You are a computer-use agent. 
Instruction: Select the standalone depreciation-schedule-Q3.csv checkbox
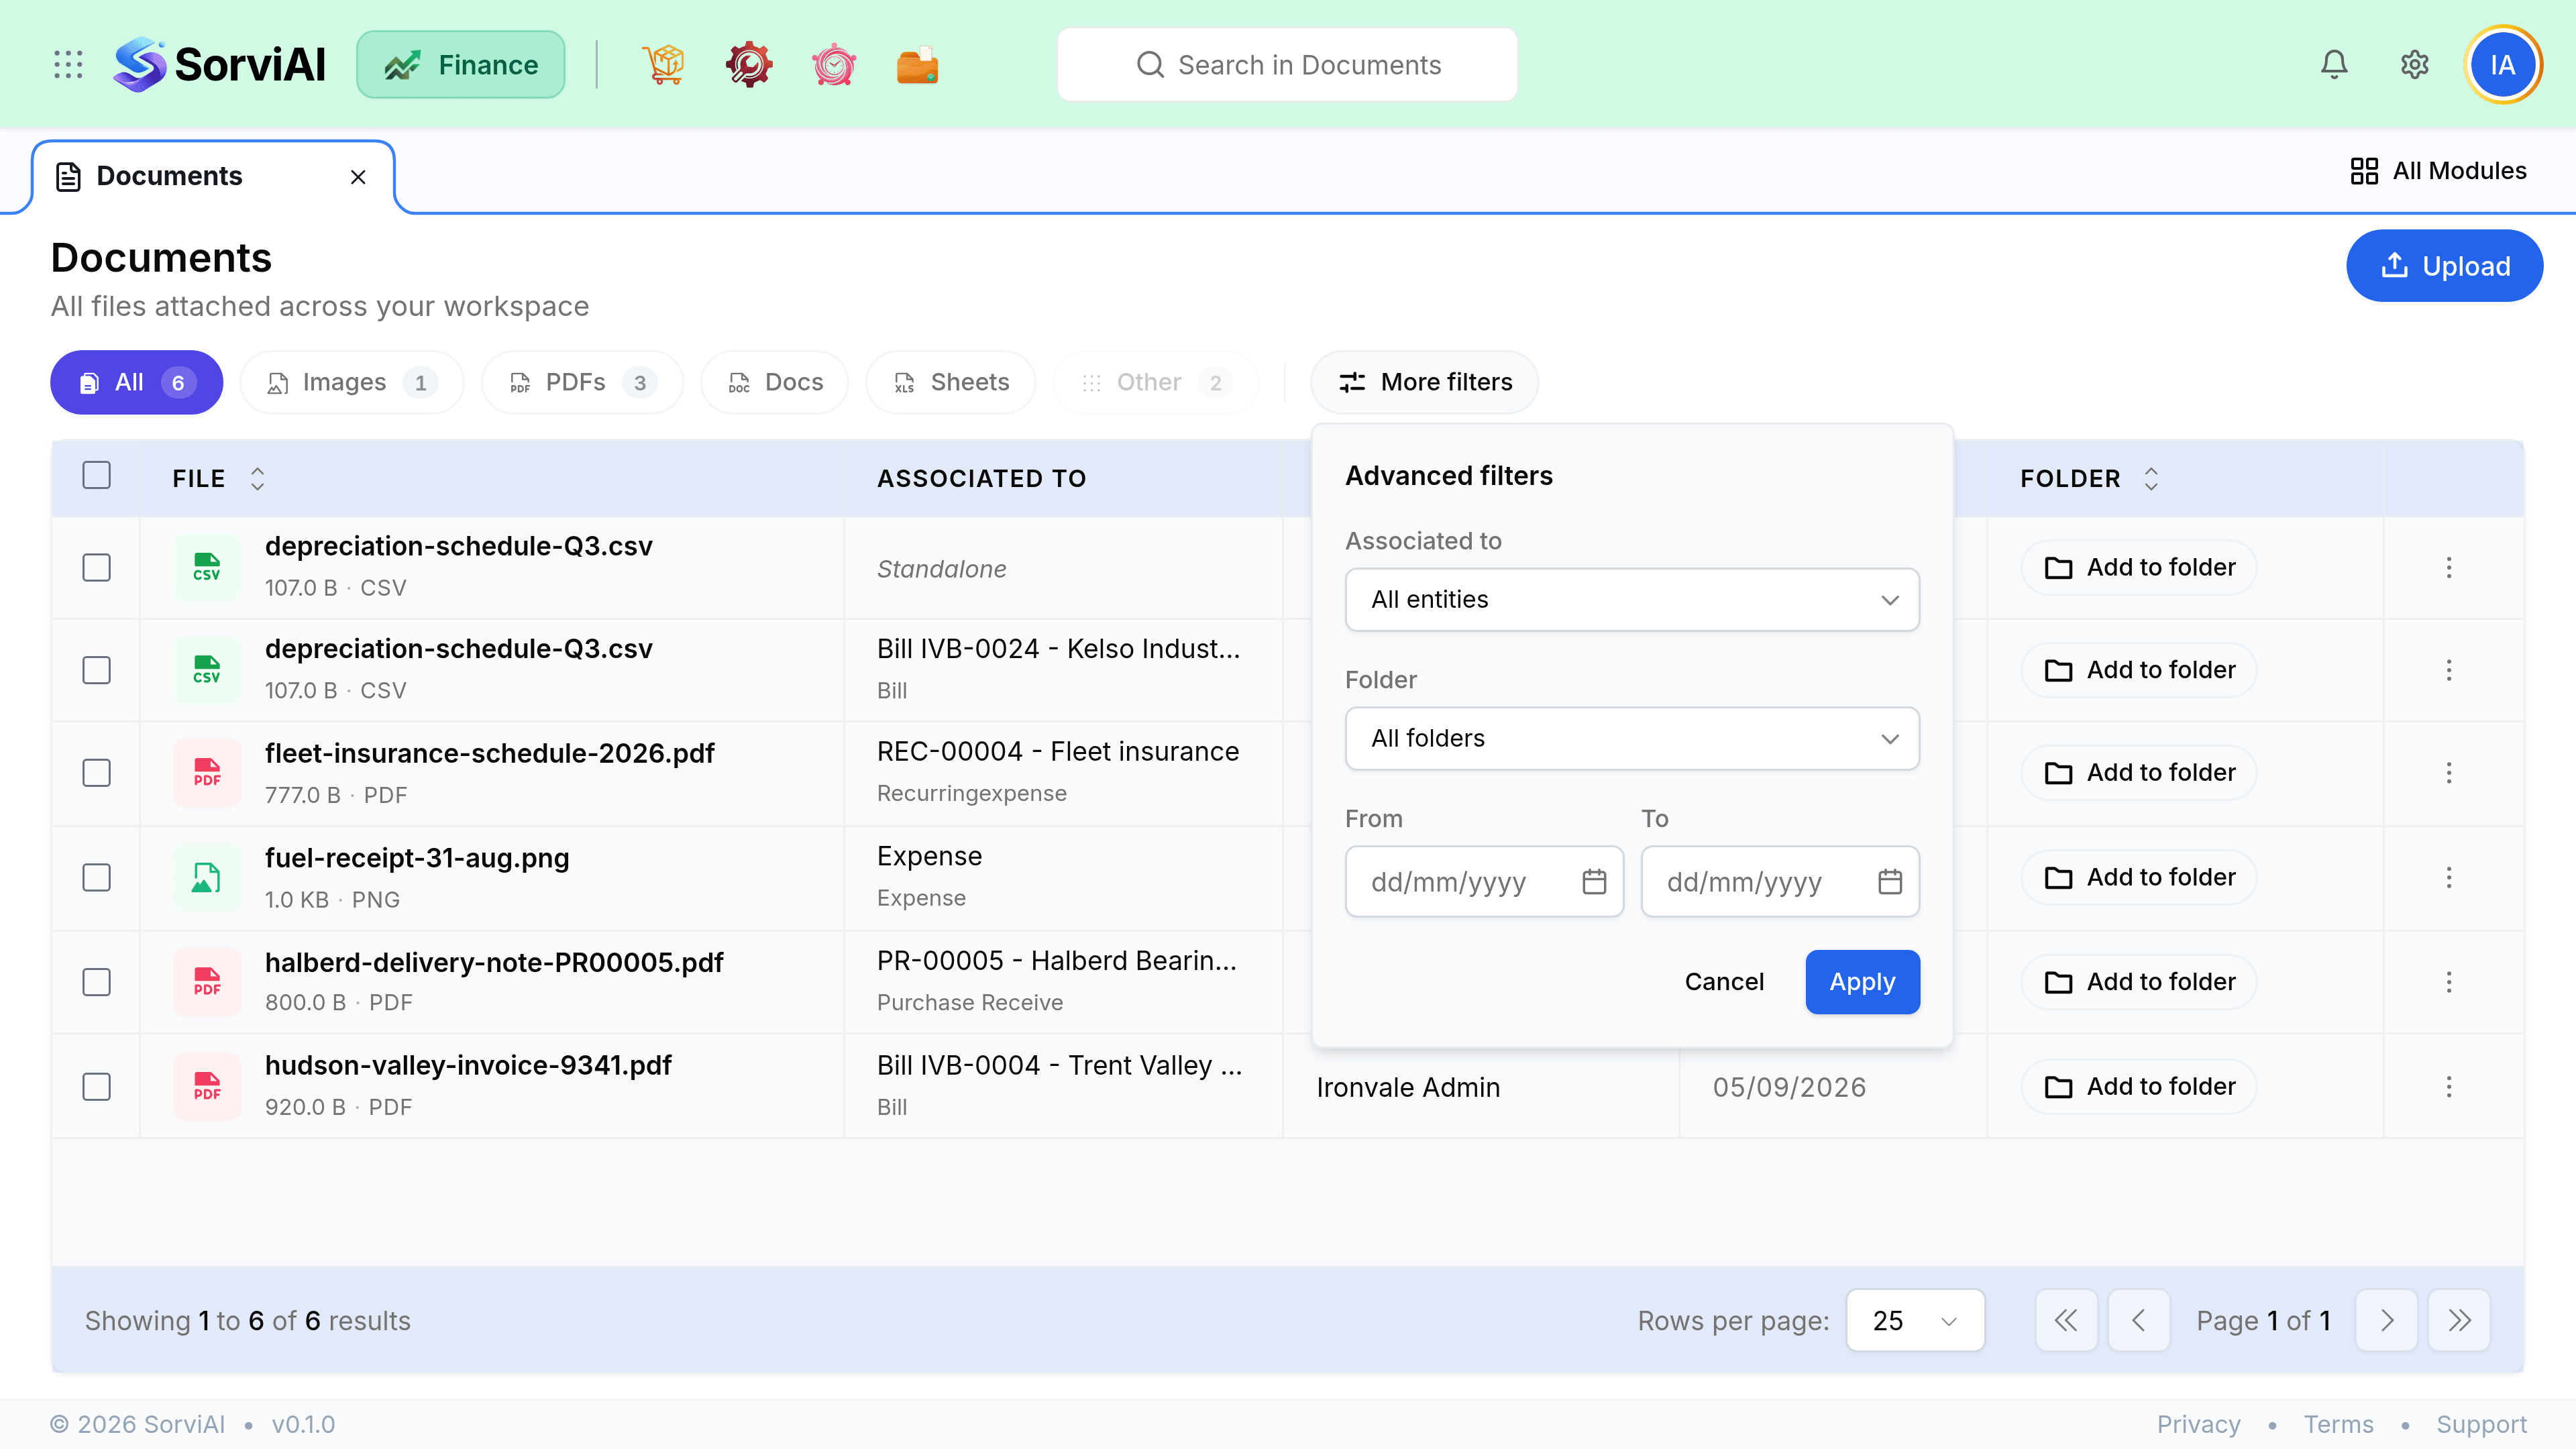97,568
